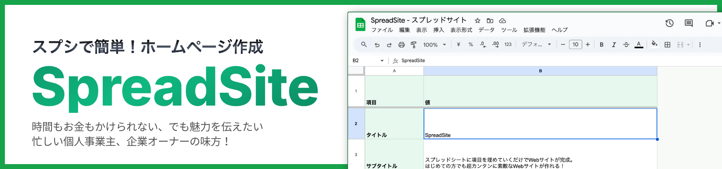This screenshot has width=722, height=169.
Task: Select column A header
Action: point(394,71)
